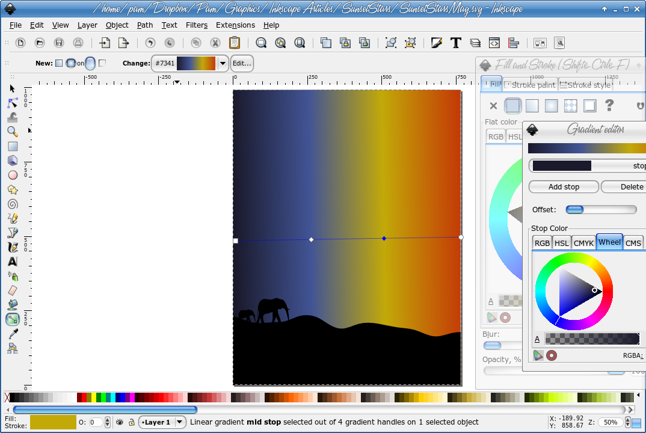This screenshot has width=646, height=433.
Task: Select the Spray tool
Action: (13, 276)
